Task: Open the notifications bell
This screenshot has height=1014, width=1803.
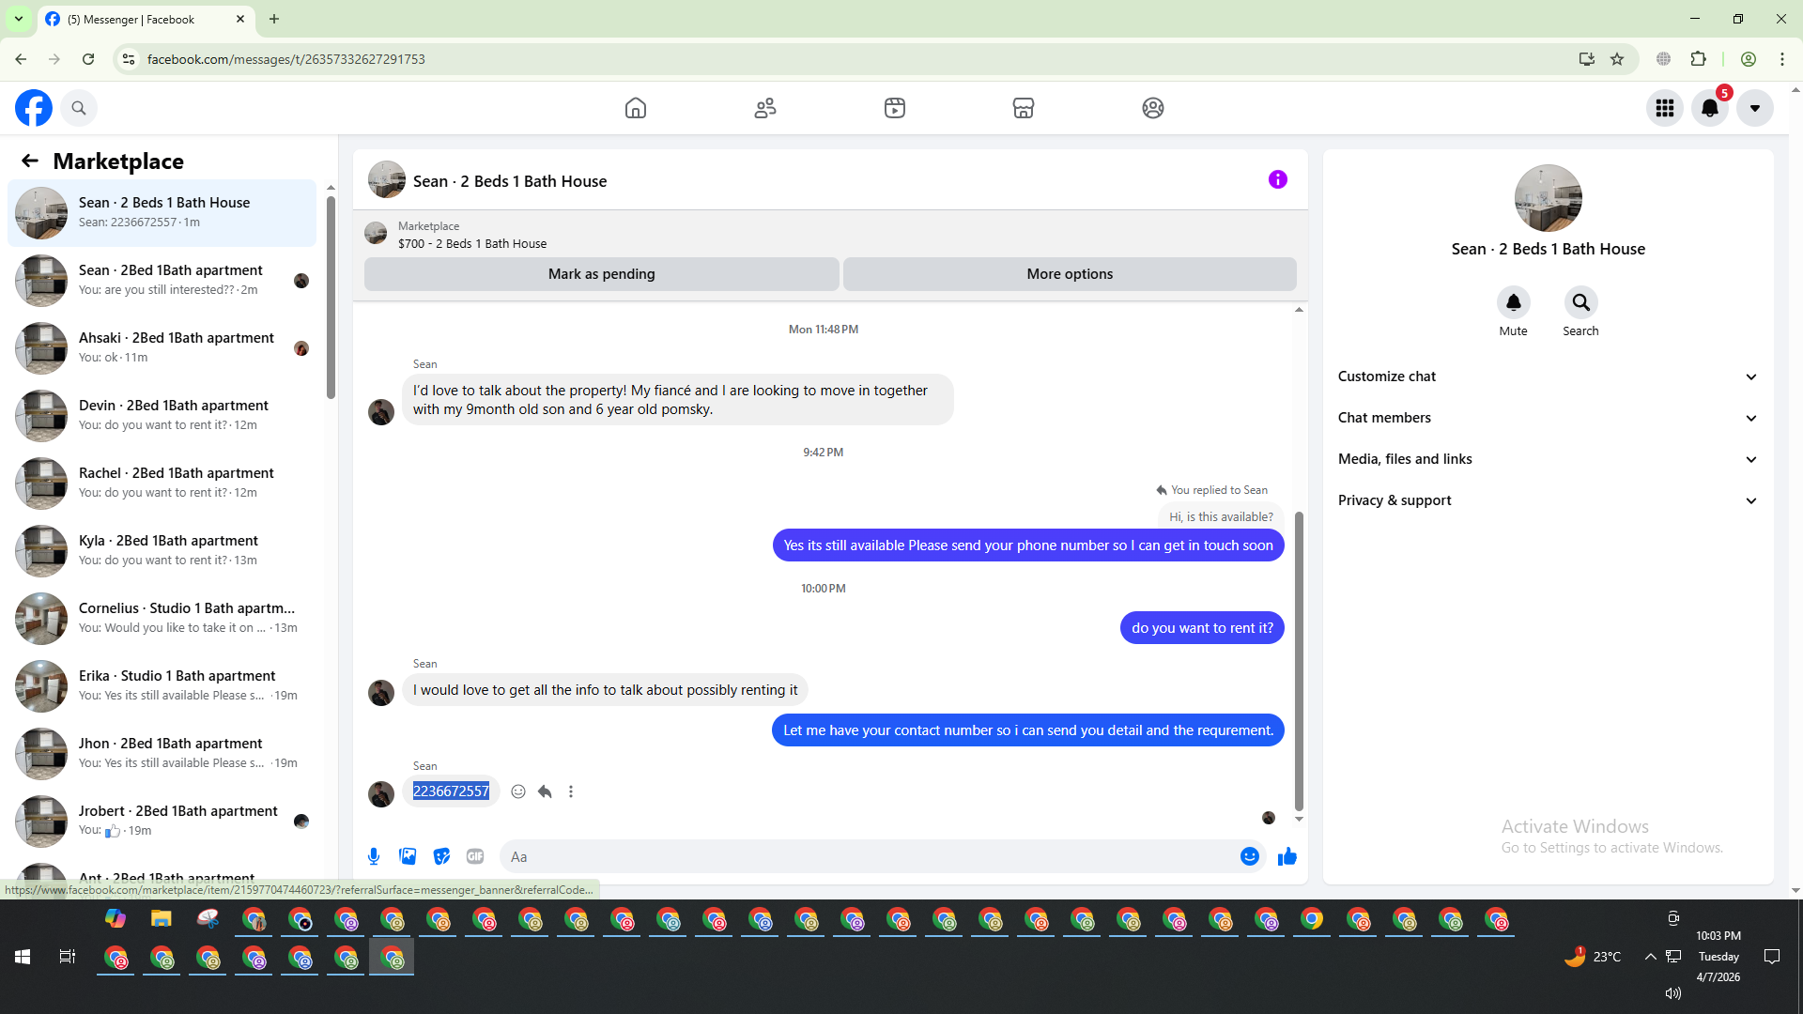Action: pos(1710,108)
